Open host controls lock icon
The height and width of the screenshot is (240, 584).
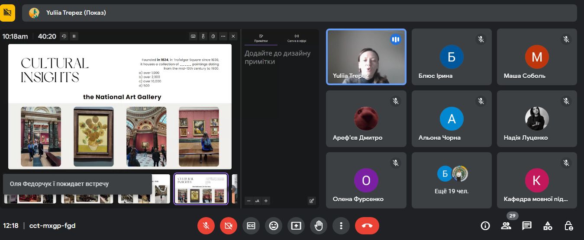[569, 225]
